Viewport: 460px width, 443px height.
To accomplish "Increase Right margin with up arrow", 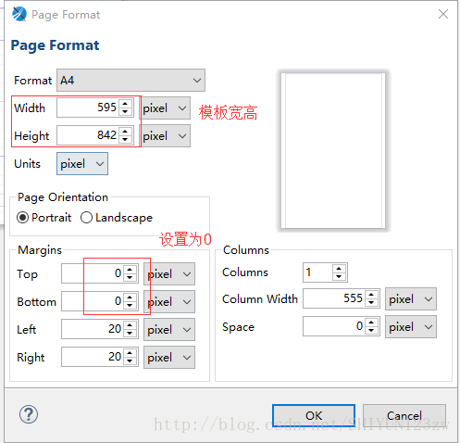I will [x=130, y=353].
